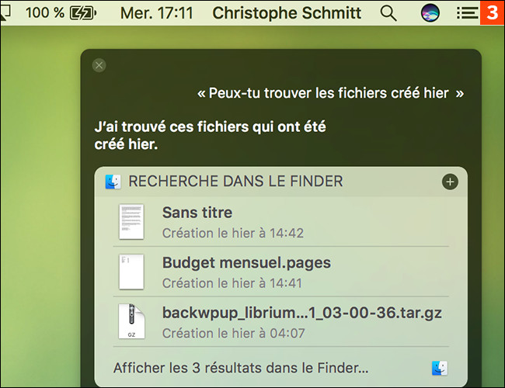Screen dimensions: 505x388
Task: Open Notification Center list icon
Action: click(x=466, y=13)
